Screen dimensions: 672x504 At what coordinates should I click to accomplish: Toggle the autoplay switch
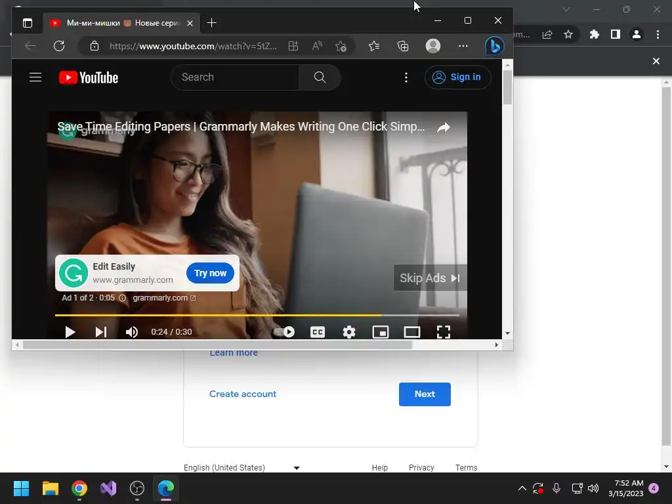pos(284,331)
